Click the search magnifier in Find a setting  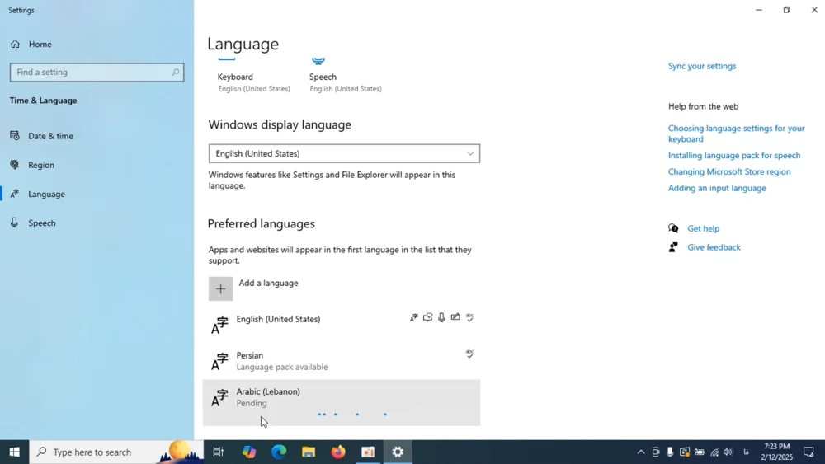tap(175, 72)
